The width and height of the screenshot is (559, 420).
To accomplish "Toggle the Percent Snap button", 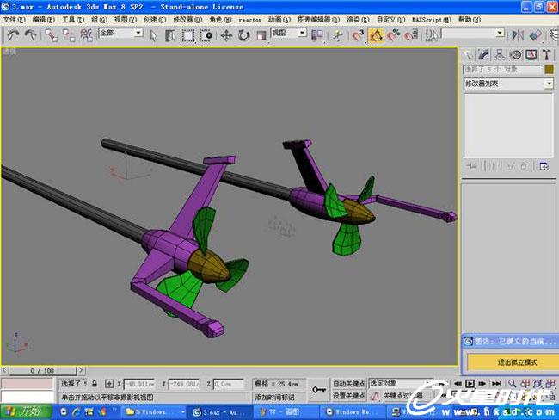I will (x=394, y=35).
